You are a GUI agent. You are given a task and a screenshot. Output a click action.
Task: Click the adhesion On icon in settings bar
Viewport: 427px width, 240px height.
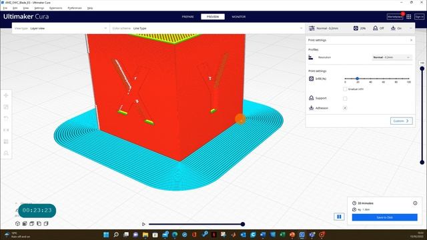tap(393, 28)
